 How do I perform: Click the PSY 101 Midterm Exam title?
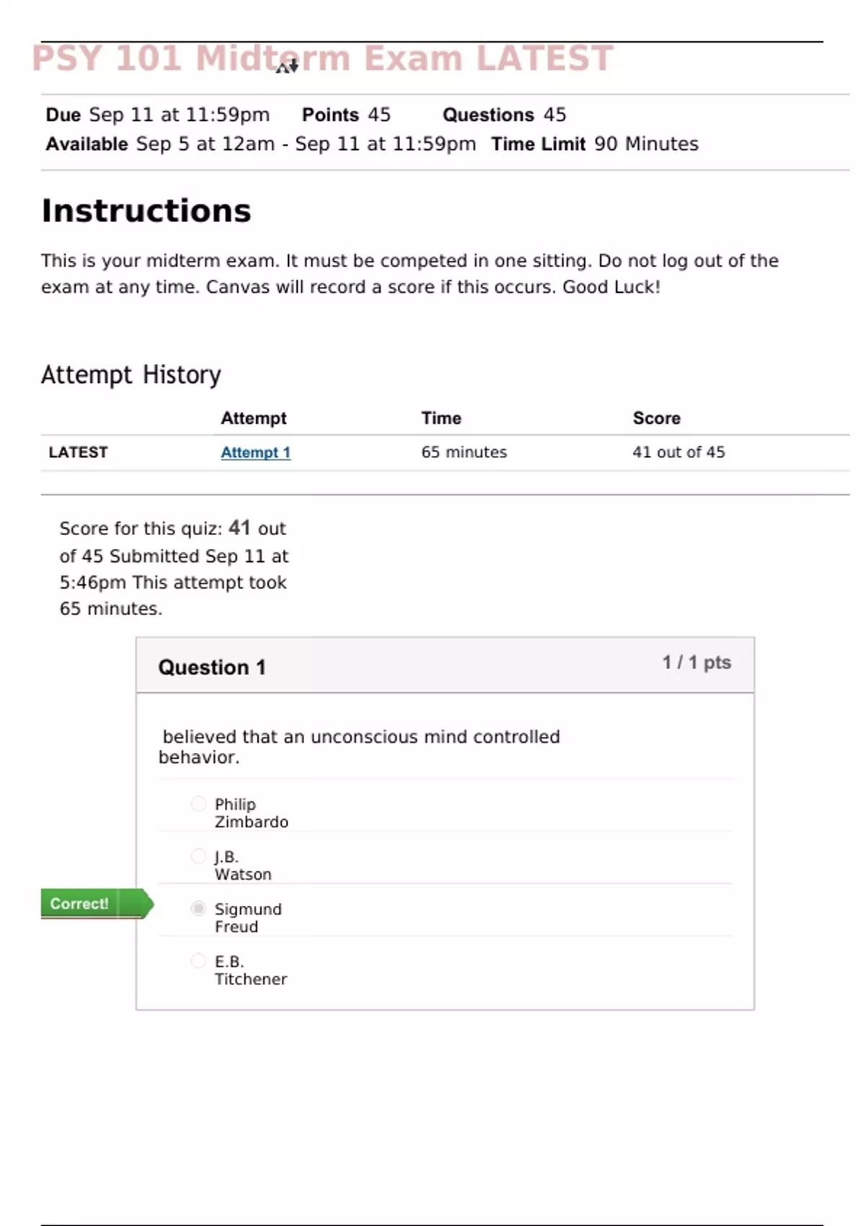point(322,58)
